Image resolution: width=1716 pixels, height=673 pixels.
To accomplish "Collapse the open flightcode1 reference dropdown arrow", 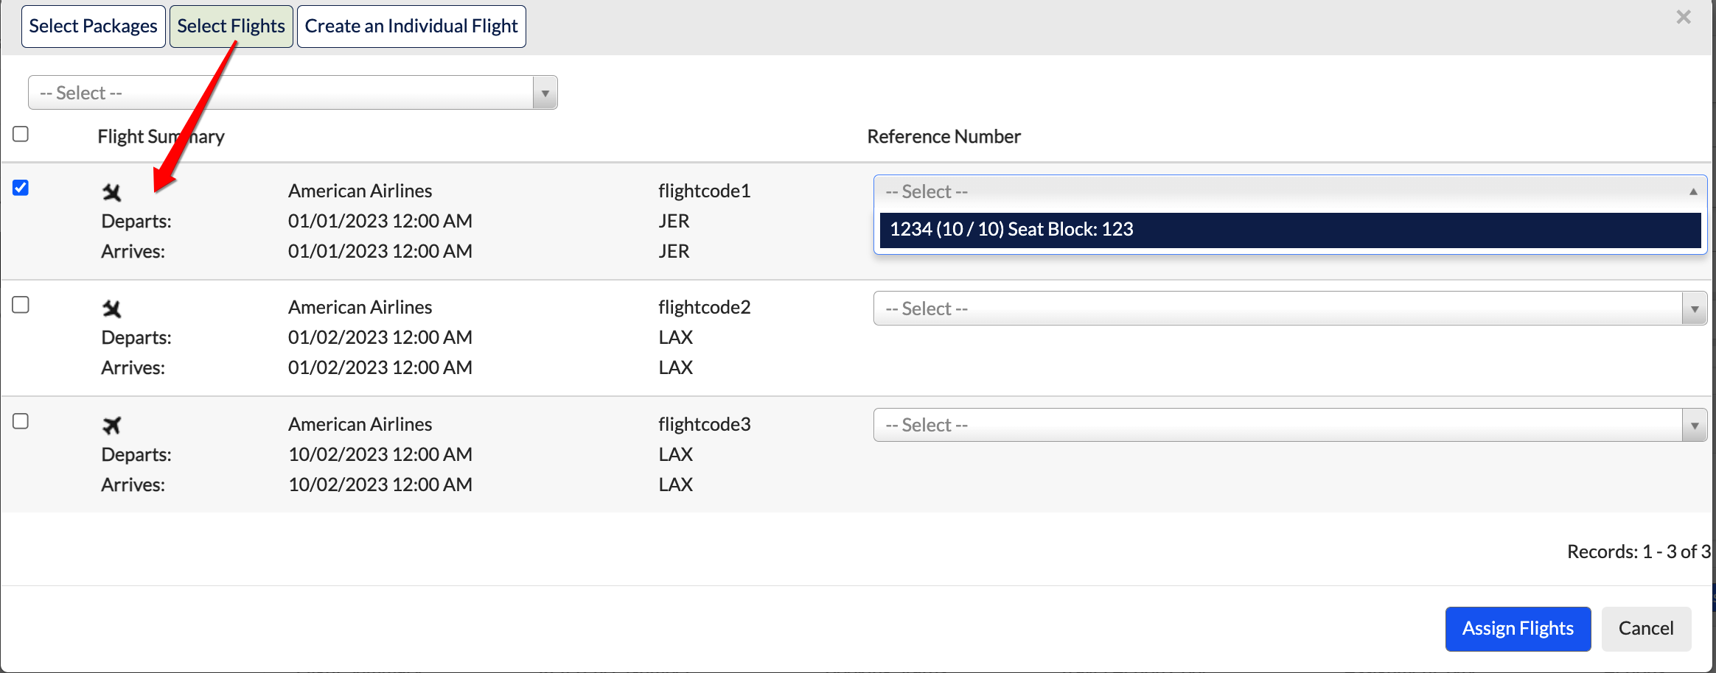I will tap(1693, 191).
